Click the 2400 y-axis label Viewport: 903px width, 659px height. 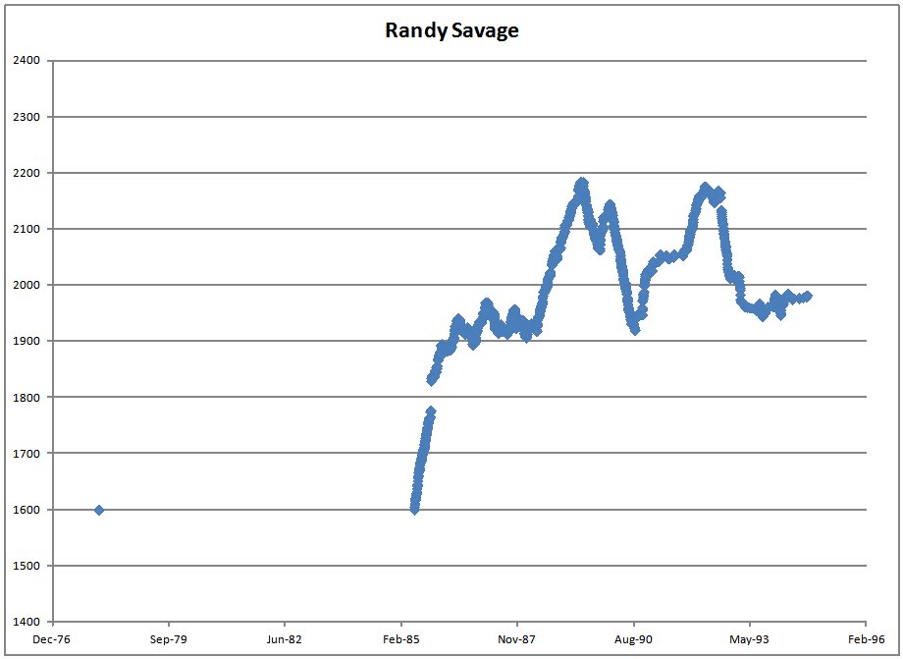pos(27,61)
